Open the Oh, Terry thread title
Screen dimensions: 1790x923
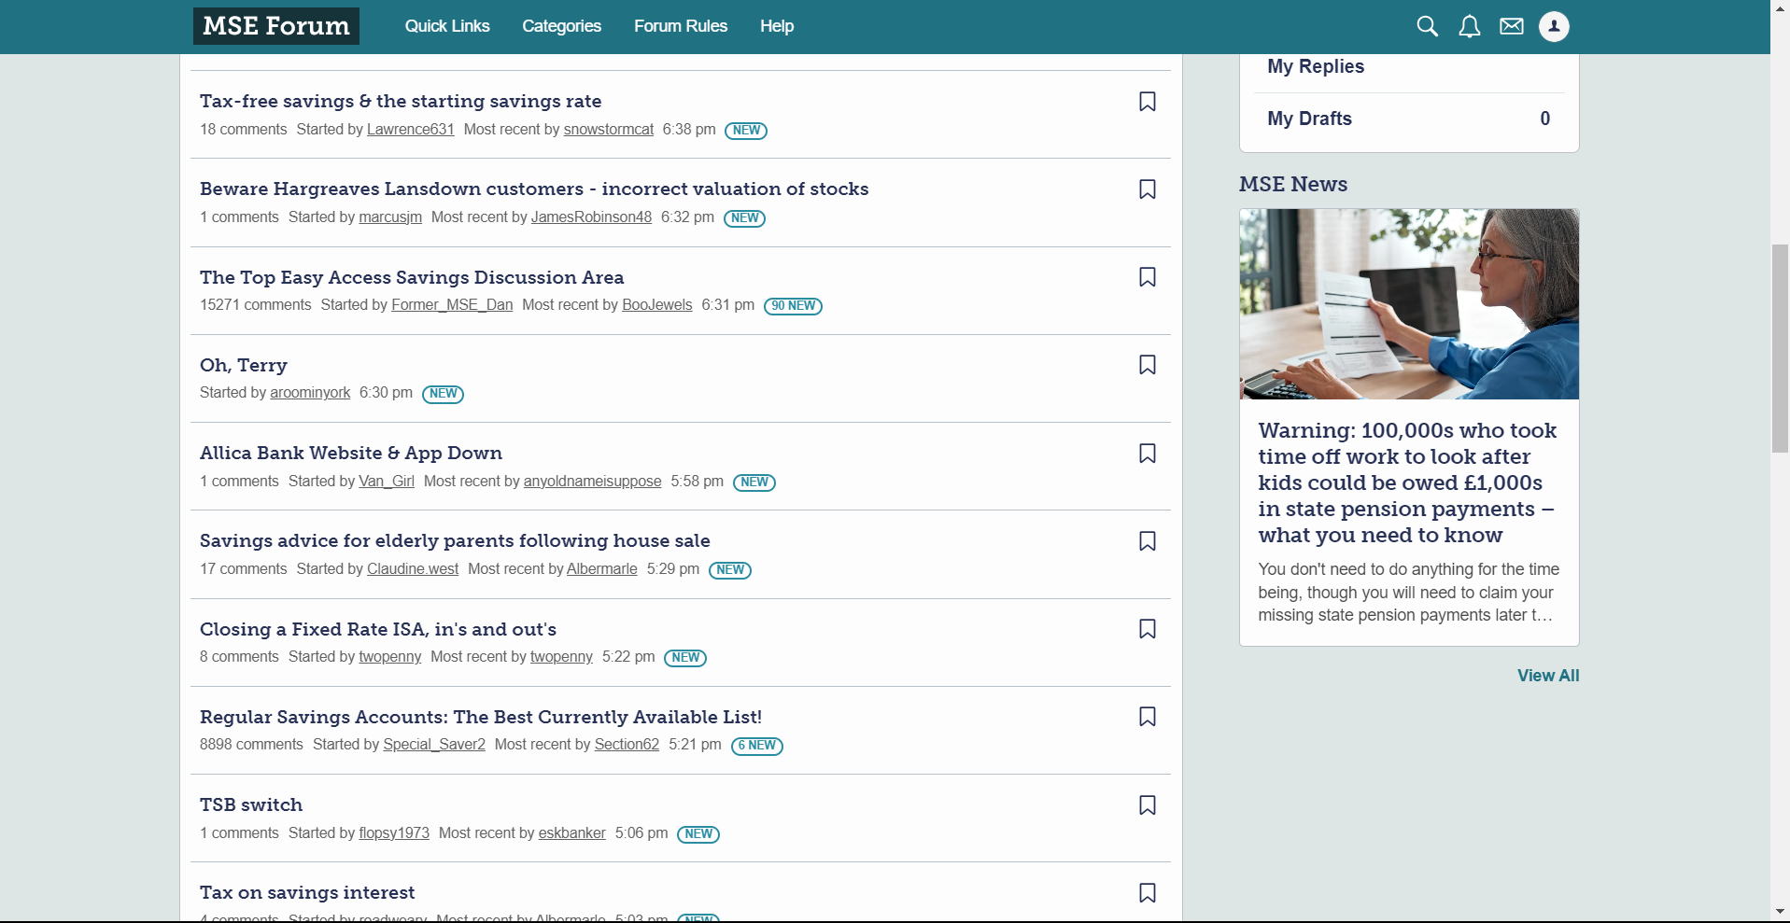pos(244,365)
